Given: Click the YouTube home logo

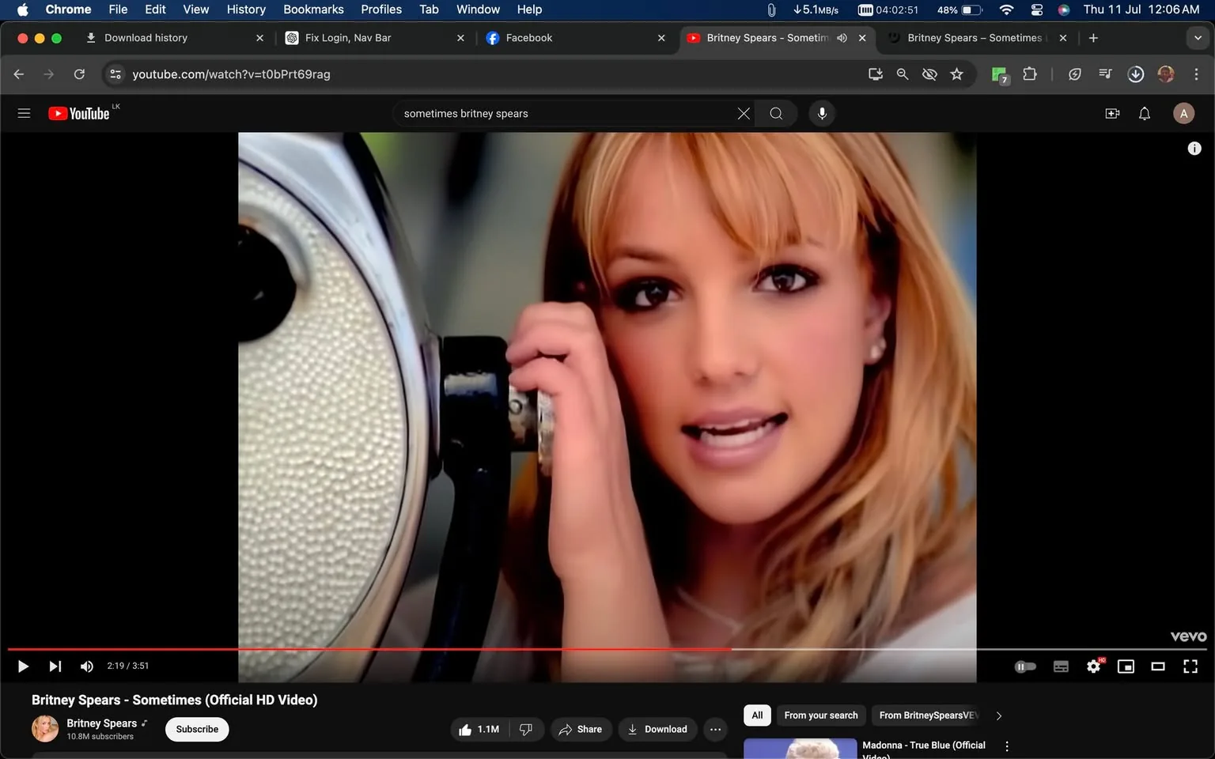Looking at the screenshot, I should 79,113.
